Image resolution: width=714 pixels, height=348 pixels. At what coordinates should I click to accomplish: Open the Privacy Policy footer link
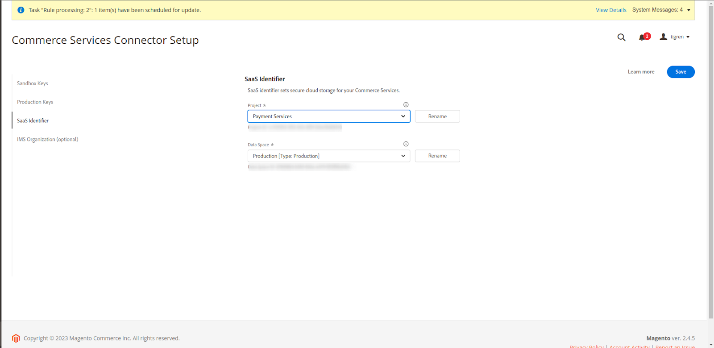(x=586, y=346)
